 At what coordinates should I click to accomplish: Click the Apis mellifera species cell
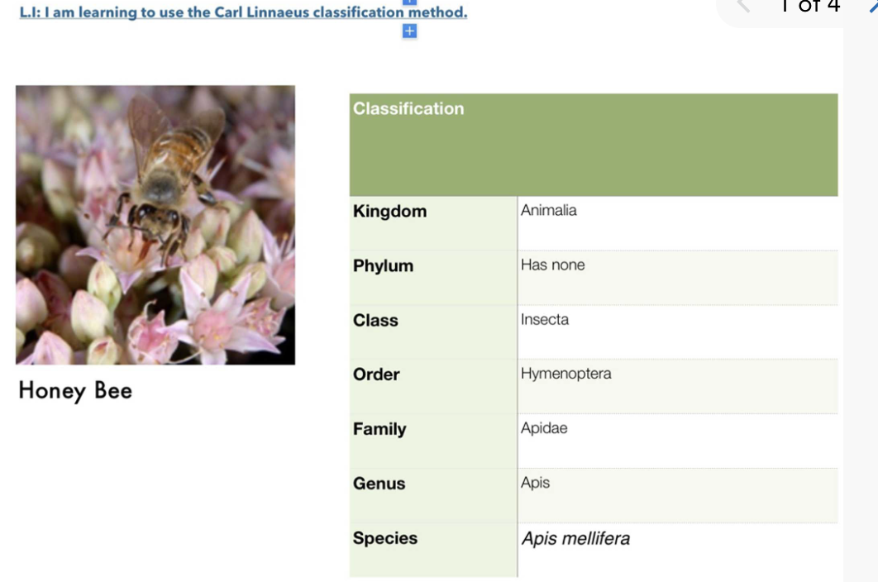(x=678, y=550)
